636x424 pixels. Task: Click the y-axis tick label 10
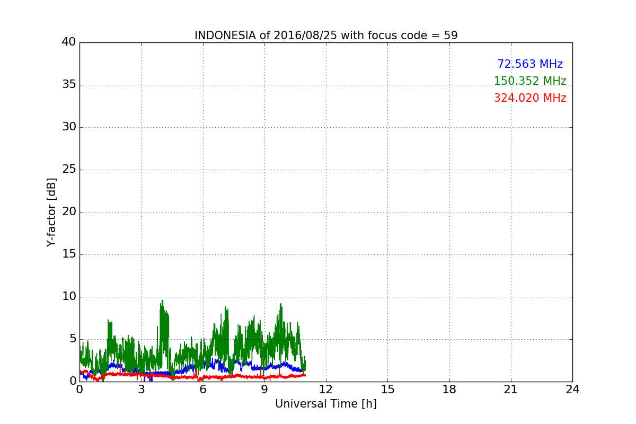[69, 297]
